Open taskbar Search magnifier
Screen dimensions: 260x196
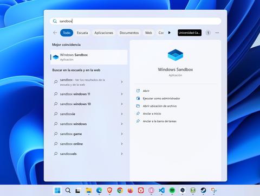(68, 191)
